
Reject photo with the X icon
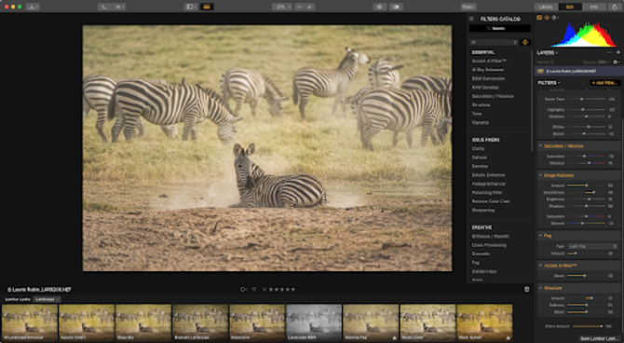coord(265,289)
